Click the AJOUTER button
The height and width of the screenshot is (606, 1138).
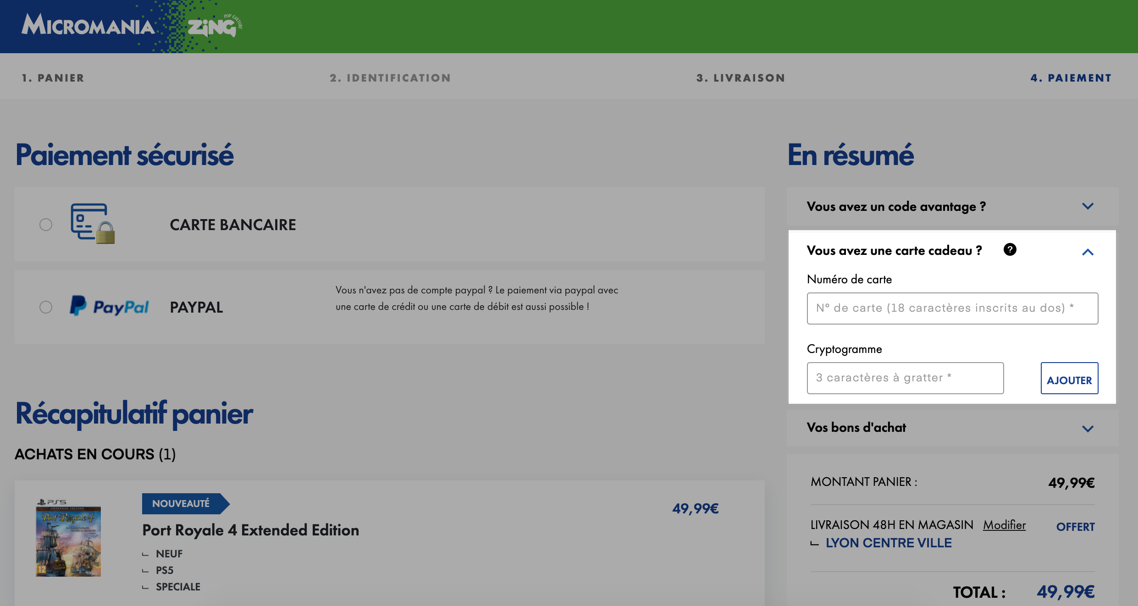coord(1069,378)
